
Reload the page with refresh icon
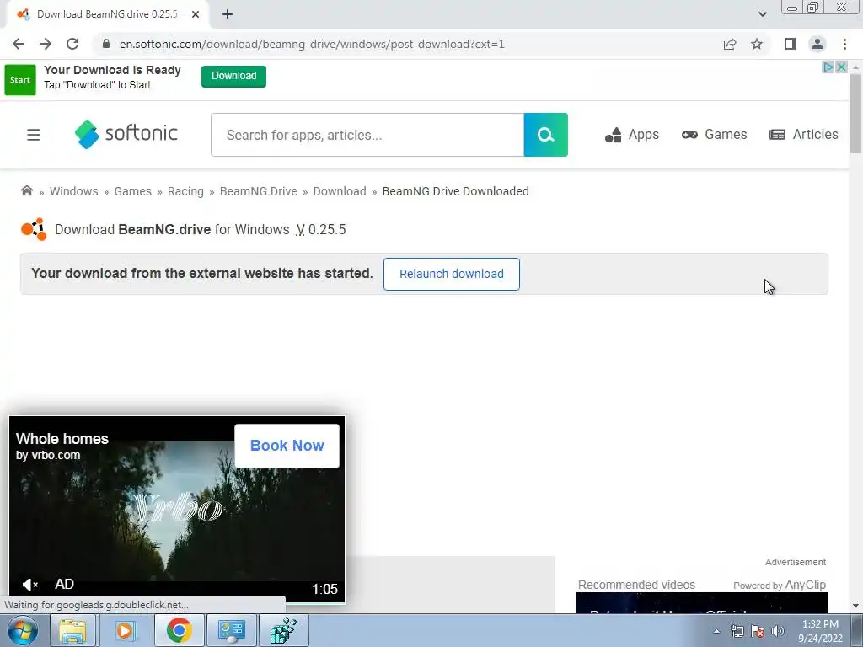coord(72,44)
